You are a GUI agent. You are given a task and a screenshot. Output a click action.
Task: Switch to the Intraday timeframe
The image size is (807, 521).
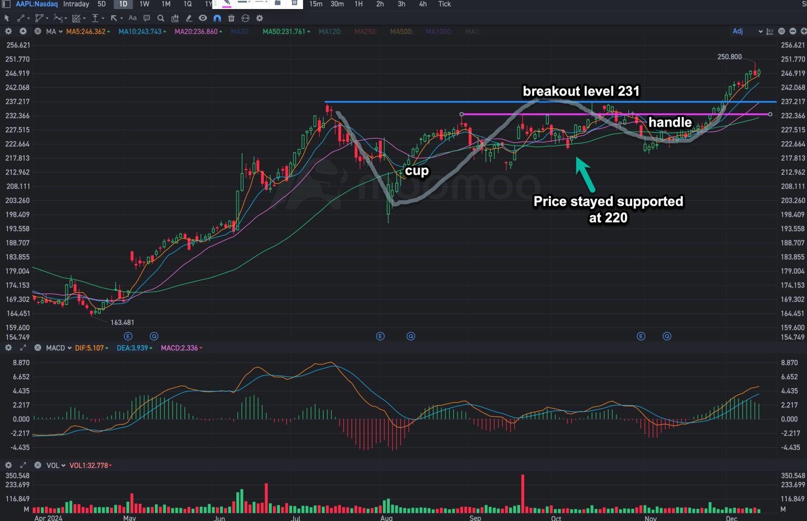76,4
